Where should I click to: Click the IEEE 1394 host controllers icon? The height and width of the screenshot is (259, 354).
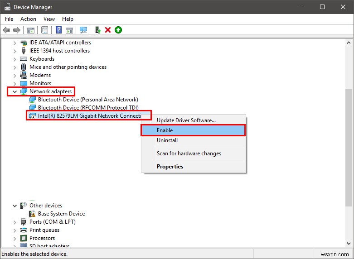point(24,51)
